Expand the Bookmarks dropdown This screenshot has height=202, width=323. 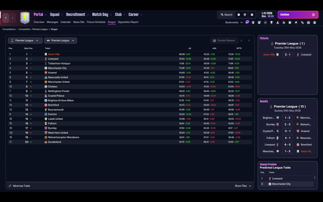pos(234,22)
